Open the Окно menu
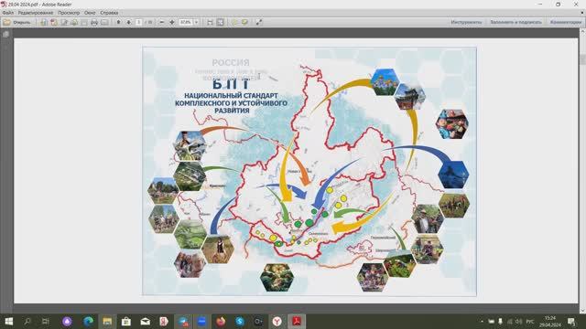 (x=90, y=13)
